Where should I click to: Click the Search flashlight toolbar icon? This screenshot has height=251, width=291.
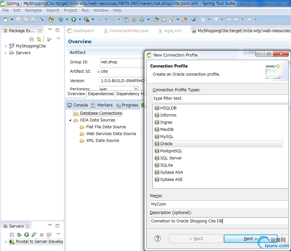point(172,19)
